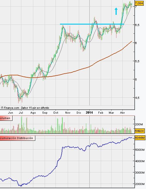Click the 4,5 price axis label
This screenshot has width=146, height=189.
pos(137,98)
